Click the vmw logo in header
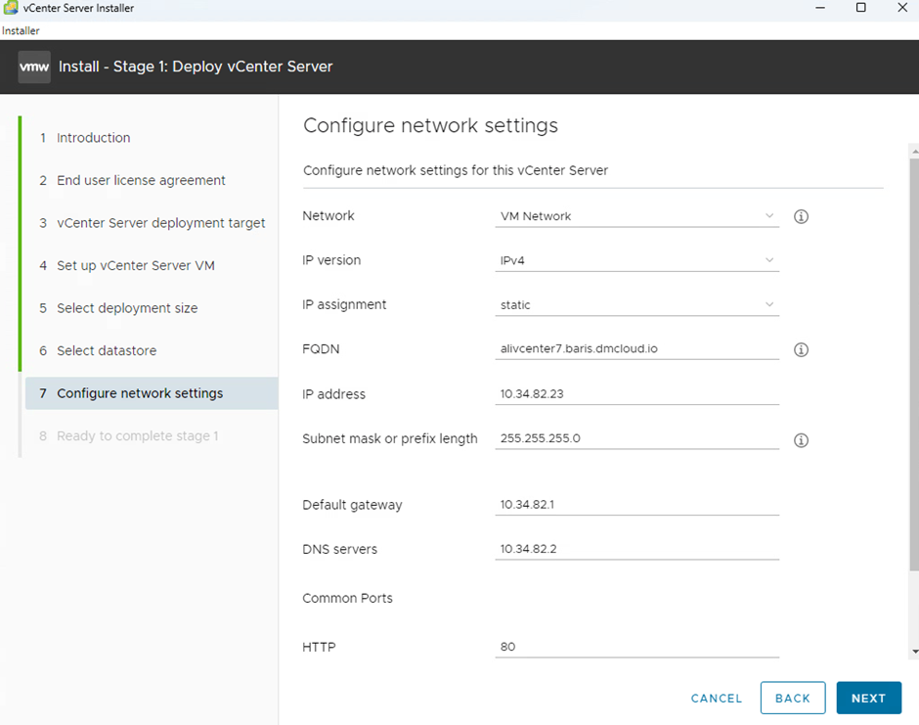 34,68
